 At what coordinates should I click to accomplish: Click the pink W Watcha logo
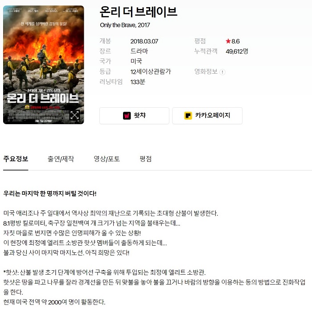(127, 116)
